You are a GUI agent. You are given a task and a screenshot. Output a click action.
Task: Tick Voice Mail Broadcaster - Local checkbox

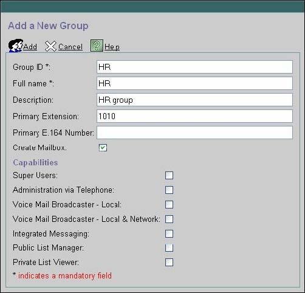[x=169, y=205]
